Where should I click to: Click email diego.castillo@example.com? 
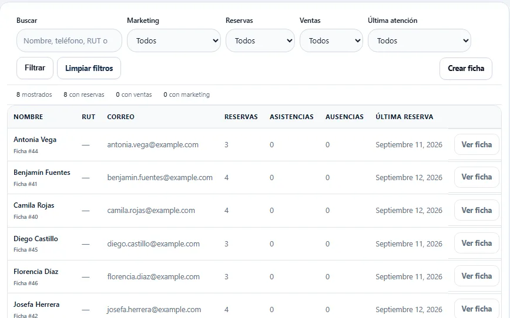click(153, 244)
